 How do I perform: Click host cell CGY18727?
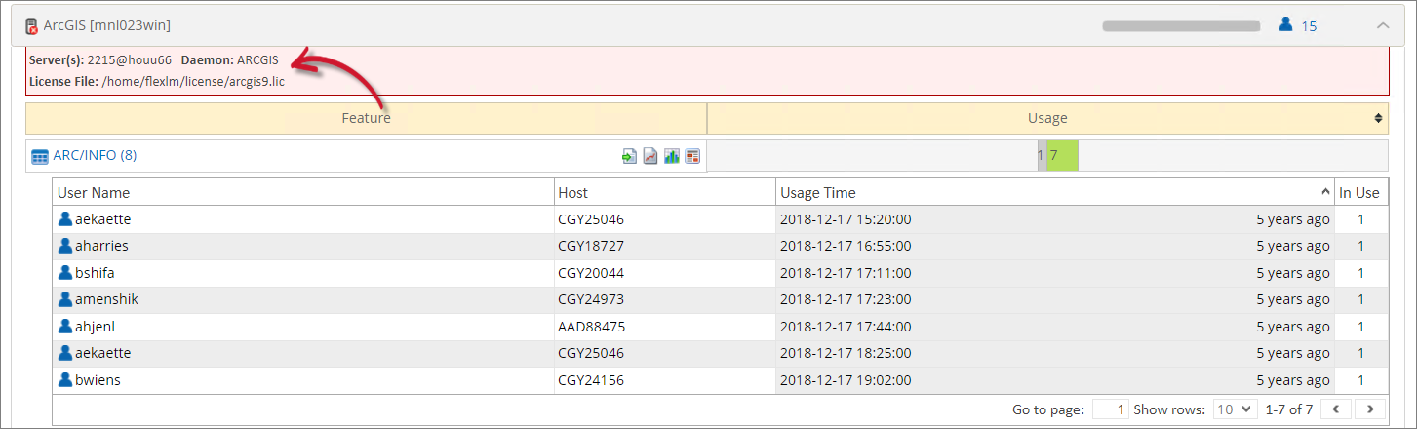coord(591,246)
